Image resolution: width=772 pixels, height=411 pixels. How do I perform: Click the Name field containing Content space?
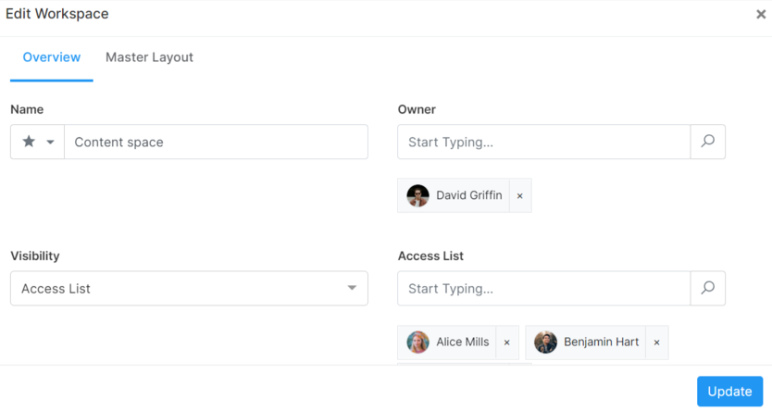coord(216,143)
